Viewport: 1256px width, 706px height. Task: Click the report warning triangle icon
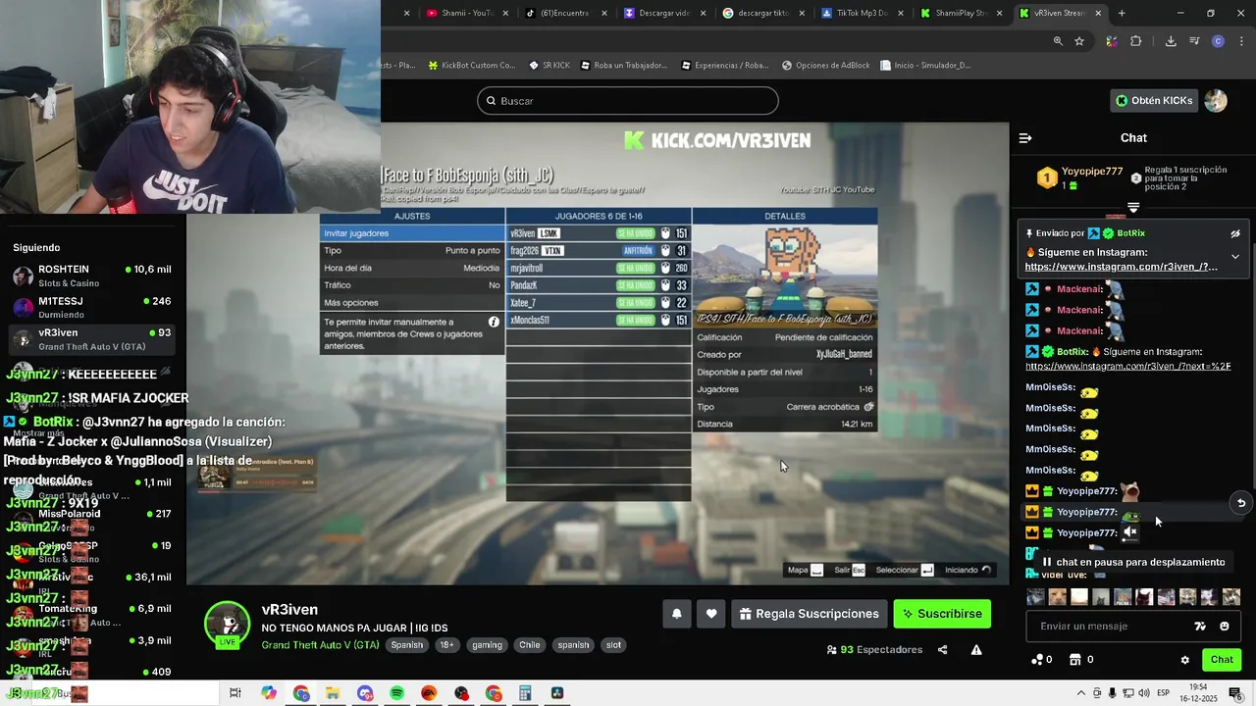click(976, 649)
